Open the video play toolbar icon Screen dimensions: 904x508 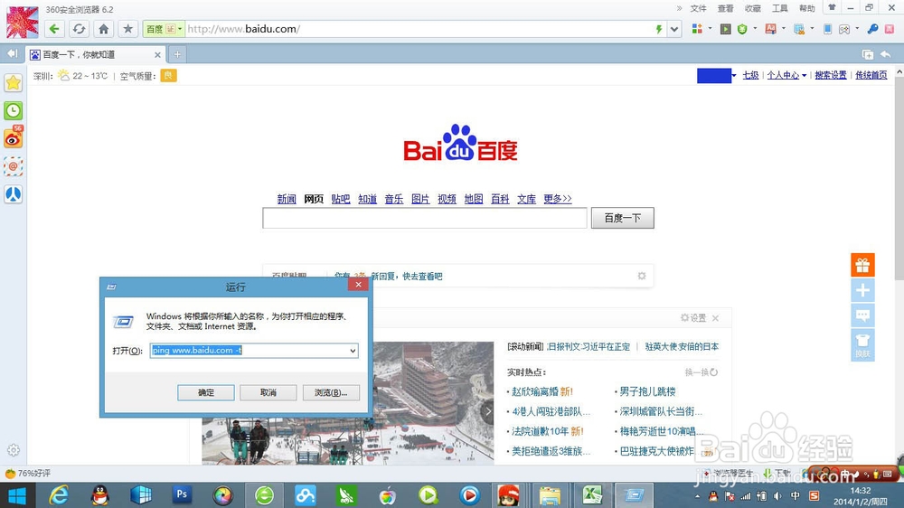(726, 29)
